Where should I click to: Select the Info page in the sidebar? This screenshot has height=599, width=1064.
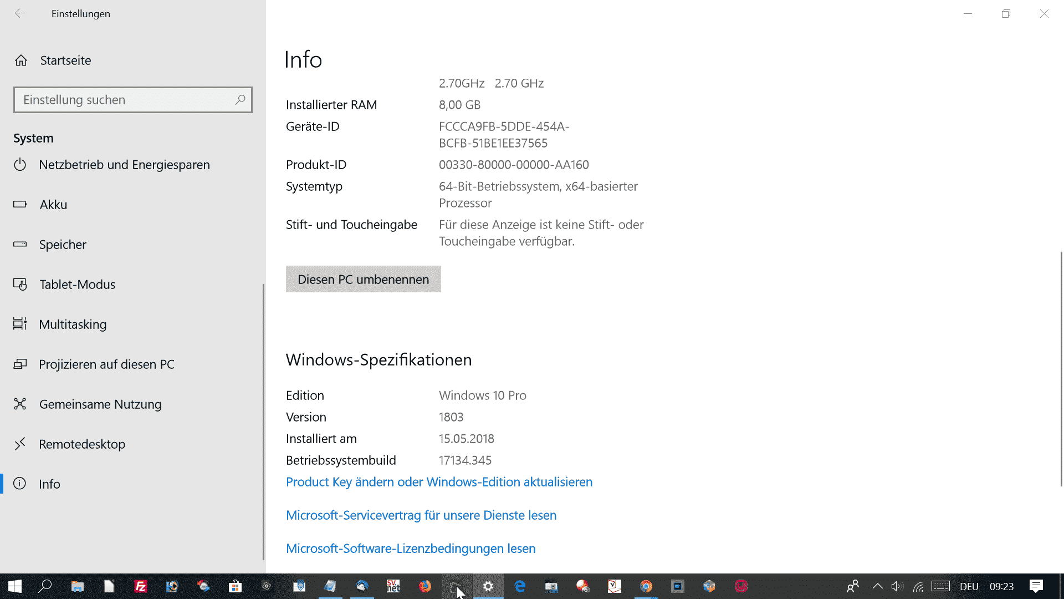pyautogui.click(x=132, y=484)
